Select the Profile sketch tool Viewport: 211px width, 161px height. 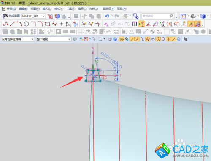click(5, 24)
